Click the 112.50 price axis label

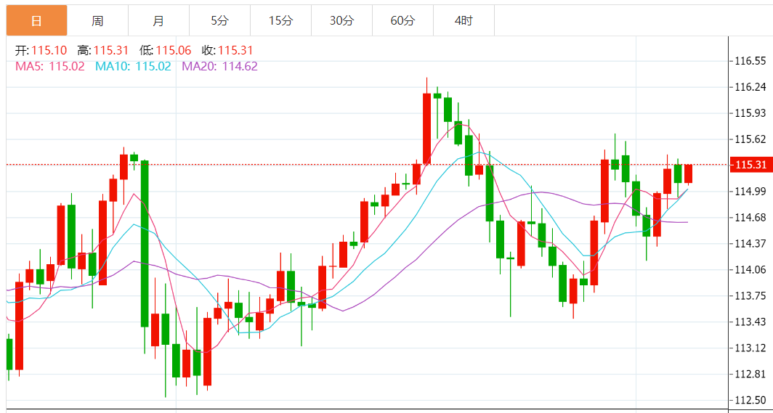coord(750,400)
